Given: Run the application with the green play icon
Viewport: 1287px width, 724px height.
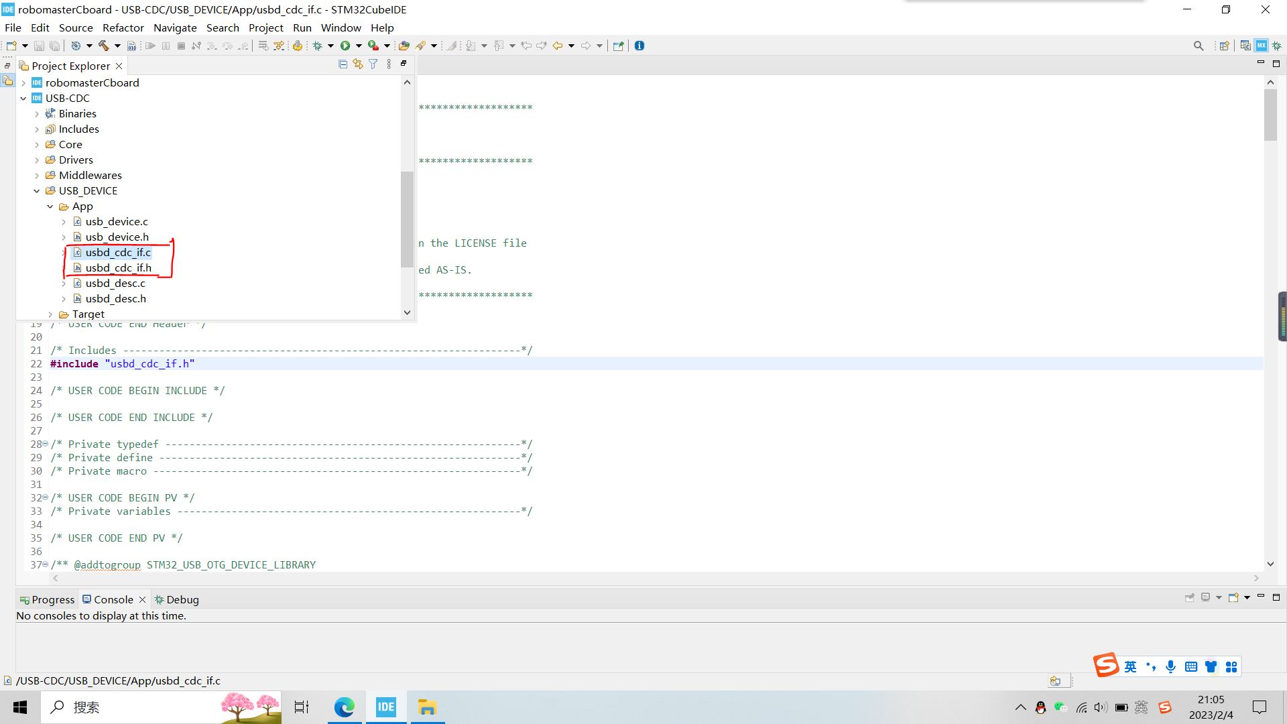Looking at the screenshot, I should pos(345,45).
